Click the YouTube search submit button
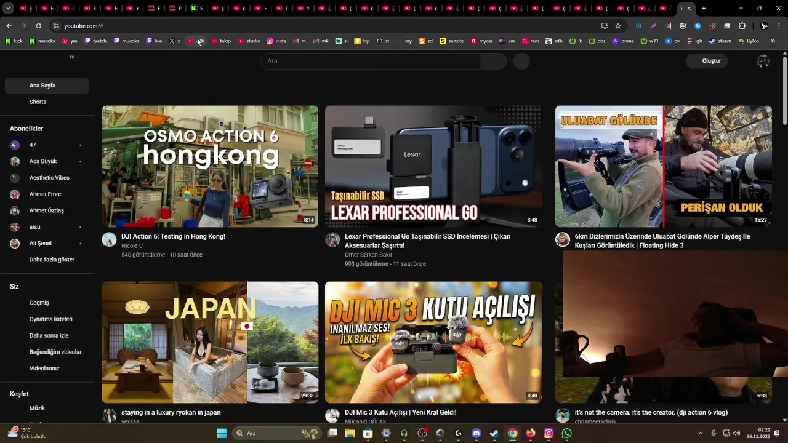The image size is (788, 443). tap(494, 61)
